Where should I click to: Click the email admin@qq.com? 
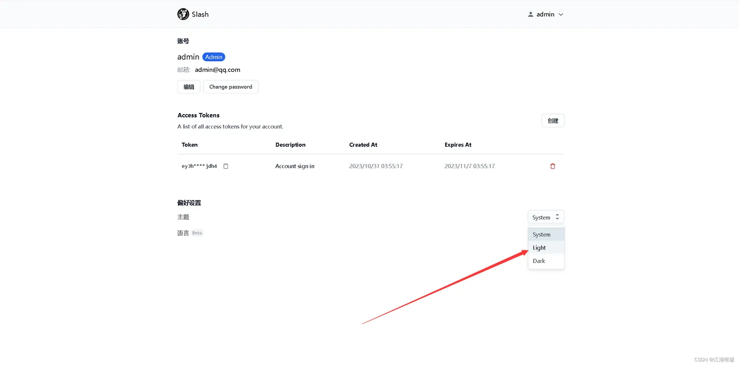click(x=217, y=70)
